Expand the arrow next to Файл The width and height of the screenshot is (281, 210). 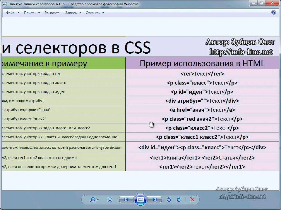pyautogui.click(x=18, y=13)
